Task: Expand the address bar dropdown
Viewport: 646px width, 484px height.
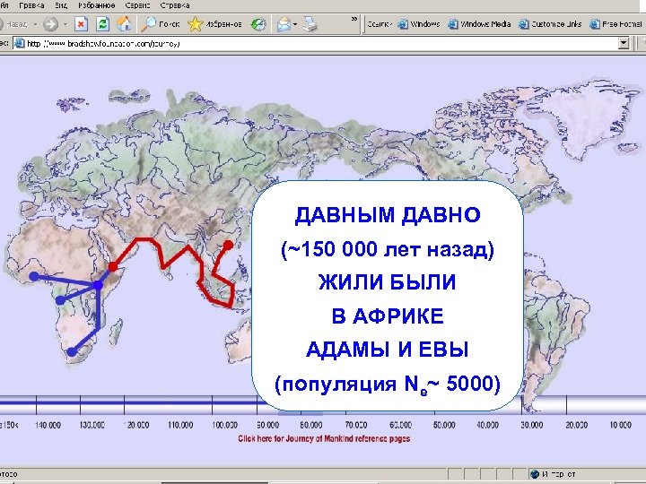Action: coord(624,43)
